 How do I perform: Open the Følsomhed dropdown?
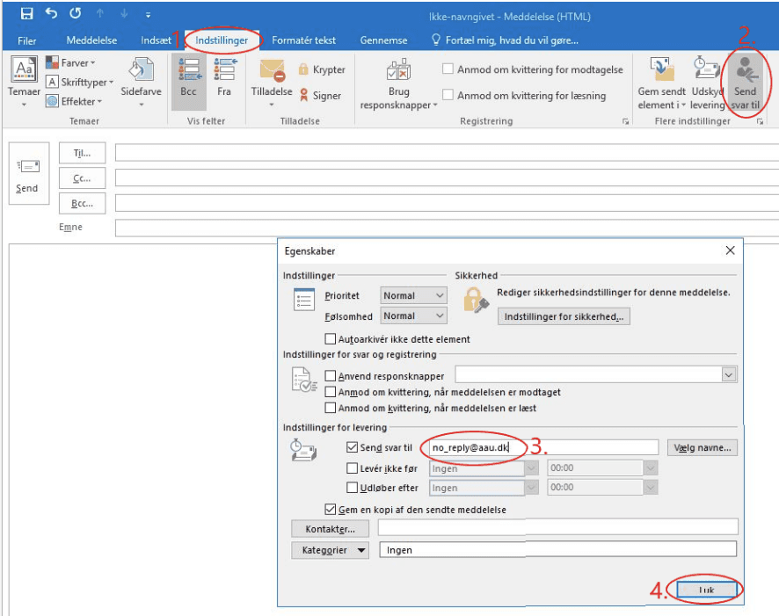tap(414, 315)
